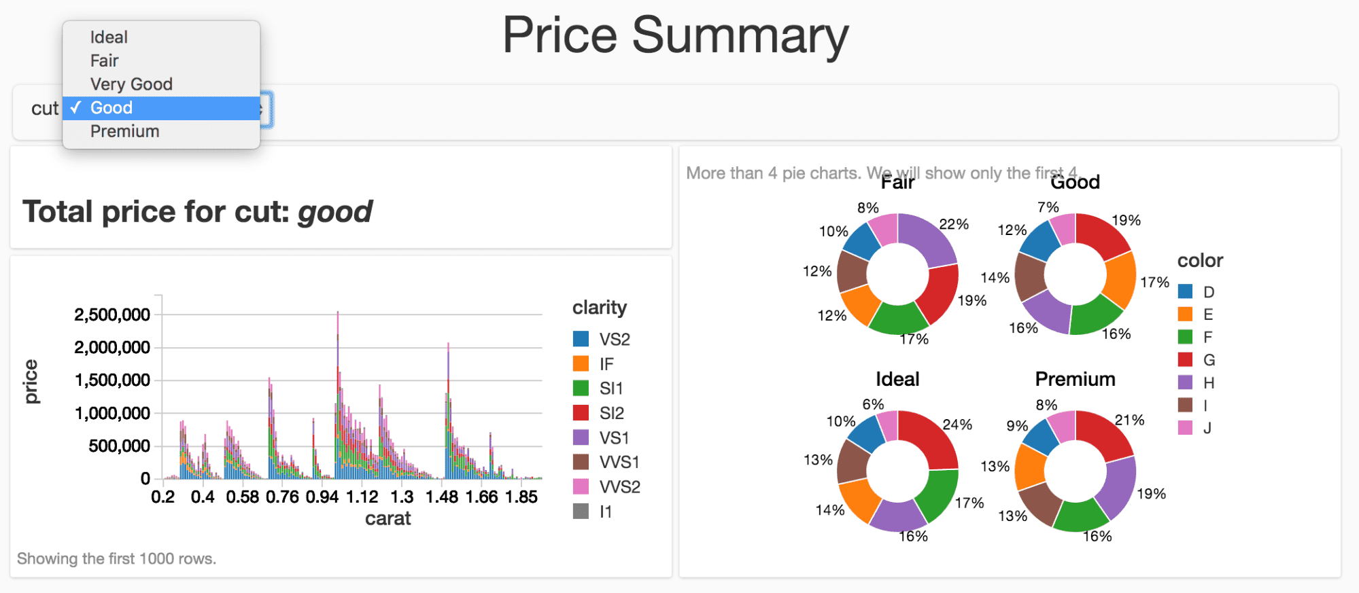This screenshot has height=593, width=1359.
Task: Select "Ideal" from the cut dropdown list
Action: 108,37
